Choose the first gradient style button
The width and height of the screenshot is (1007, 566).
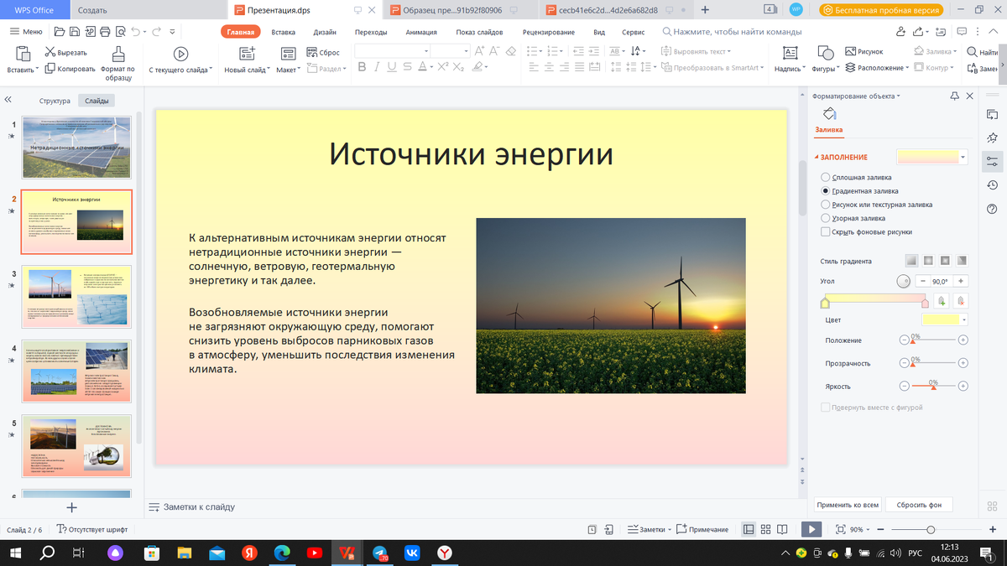[912, 261]
